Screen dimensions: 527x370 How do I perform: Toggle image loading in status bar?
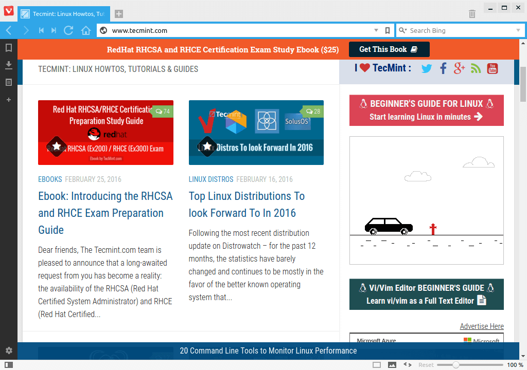pyautogui.click(x=392, y=365)
